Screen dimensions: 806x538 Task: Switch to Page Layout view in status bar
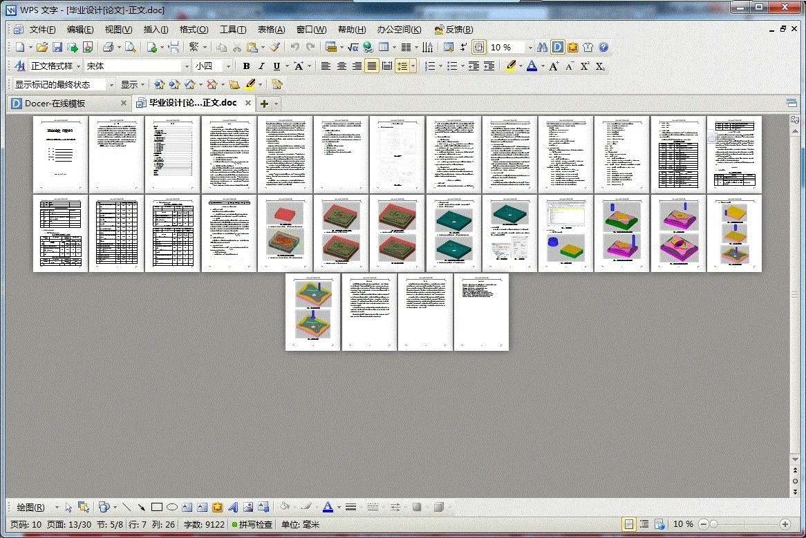pos(628,524)
